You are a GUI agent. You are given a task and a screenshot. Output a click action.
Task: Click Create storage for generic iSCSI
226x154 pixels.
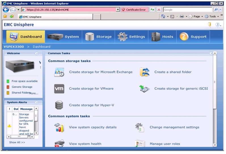click(181, 89)
